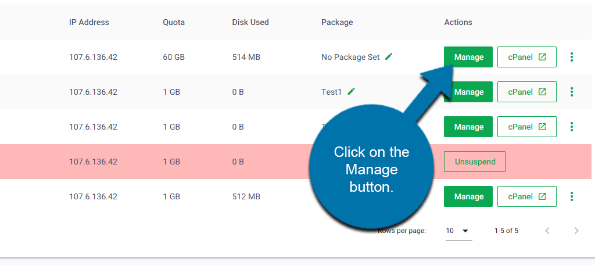This screenshot has height=265, width=595.
Task: Click Manage button in last row
Action: point(468,196)
